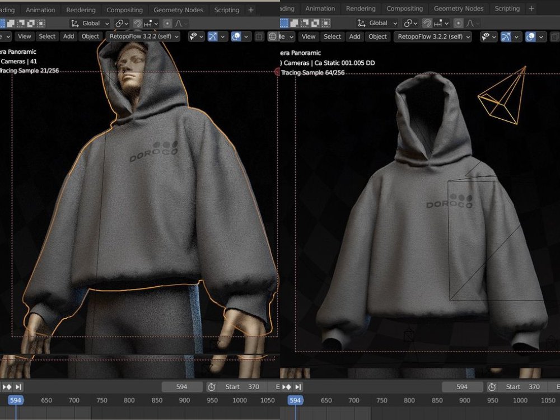This screenshot has height=420, width=560.
Task: Open the Add menu in right viewport
Action: pyautogui.click(x=354, y=36)
